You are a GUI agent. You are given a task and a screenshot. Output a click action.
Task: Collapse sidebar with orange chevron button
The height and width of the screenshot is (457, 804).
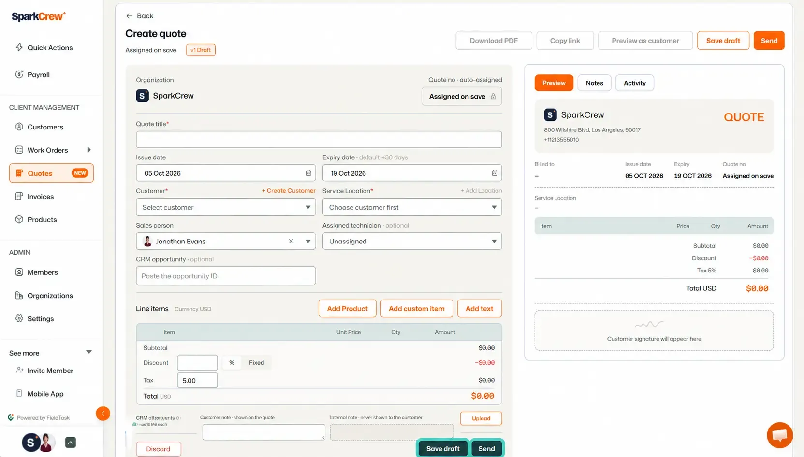point(103,414)
